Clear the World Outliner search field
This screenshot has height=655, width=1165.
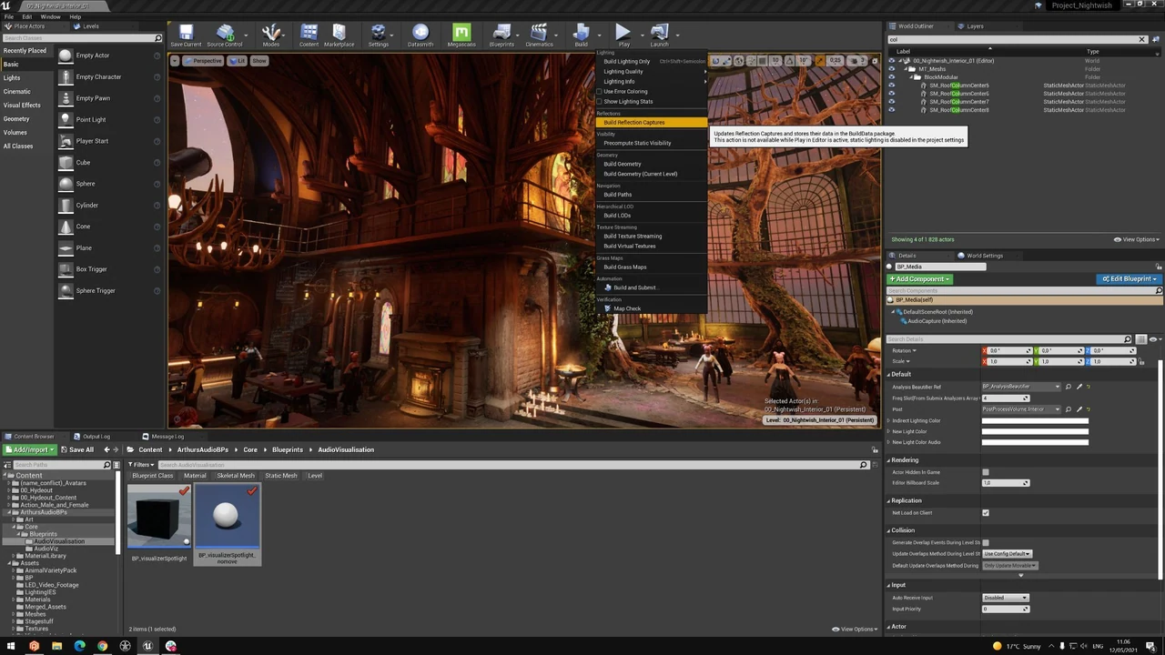(1142, 39)
